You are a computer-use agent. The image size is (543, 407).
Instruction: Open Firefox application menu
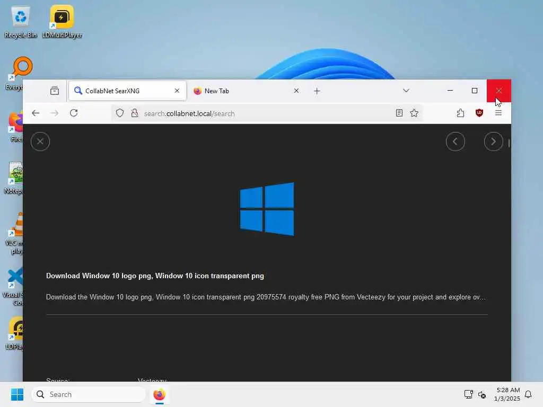click(x=498, y=113)
